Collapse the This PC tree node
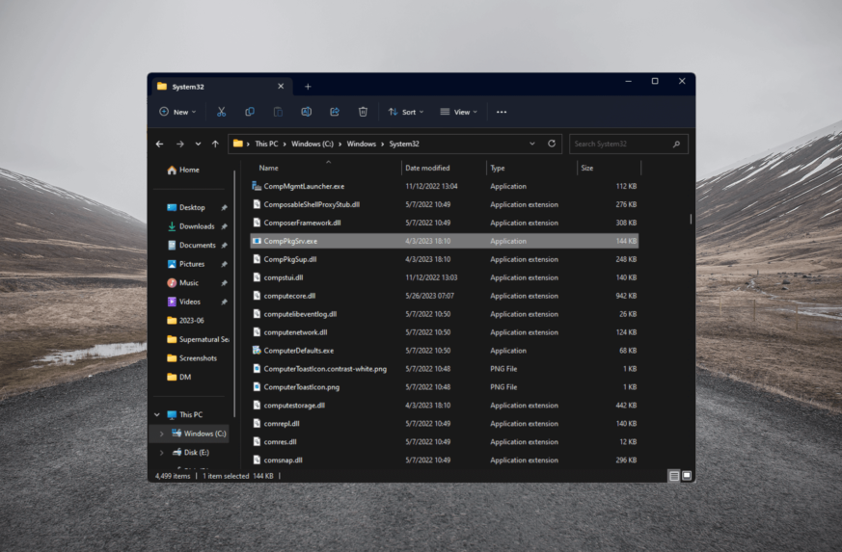Image resolution: width=842 pixels, height=552 pixels. (x=157, y=415)
